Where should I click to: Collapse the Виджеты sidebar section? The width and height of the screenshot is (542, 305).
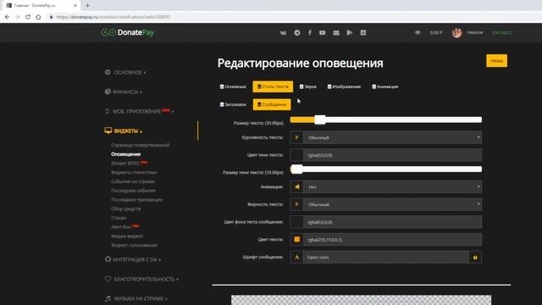click(x=124, y=130)
